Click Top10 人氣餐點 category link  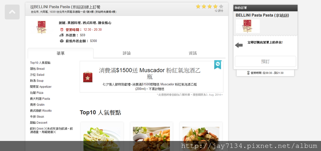click(x=40, y=63)
